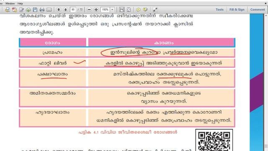Open the zoom level dropdown arrow

[112, 10]
